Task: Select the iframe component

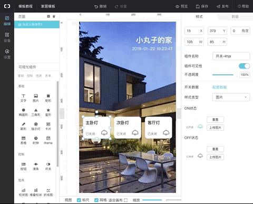Action: (x=48, y=140)
